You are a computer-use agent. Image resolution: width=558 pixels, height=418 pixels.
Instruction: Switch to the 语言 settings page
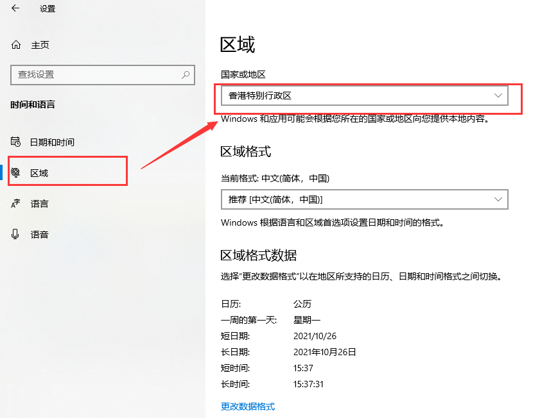click(x=40, y=204)
